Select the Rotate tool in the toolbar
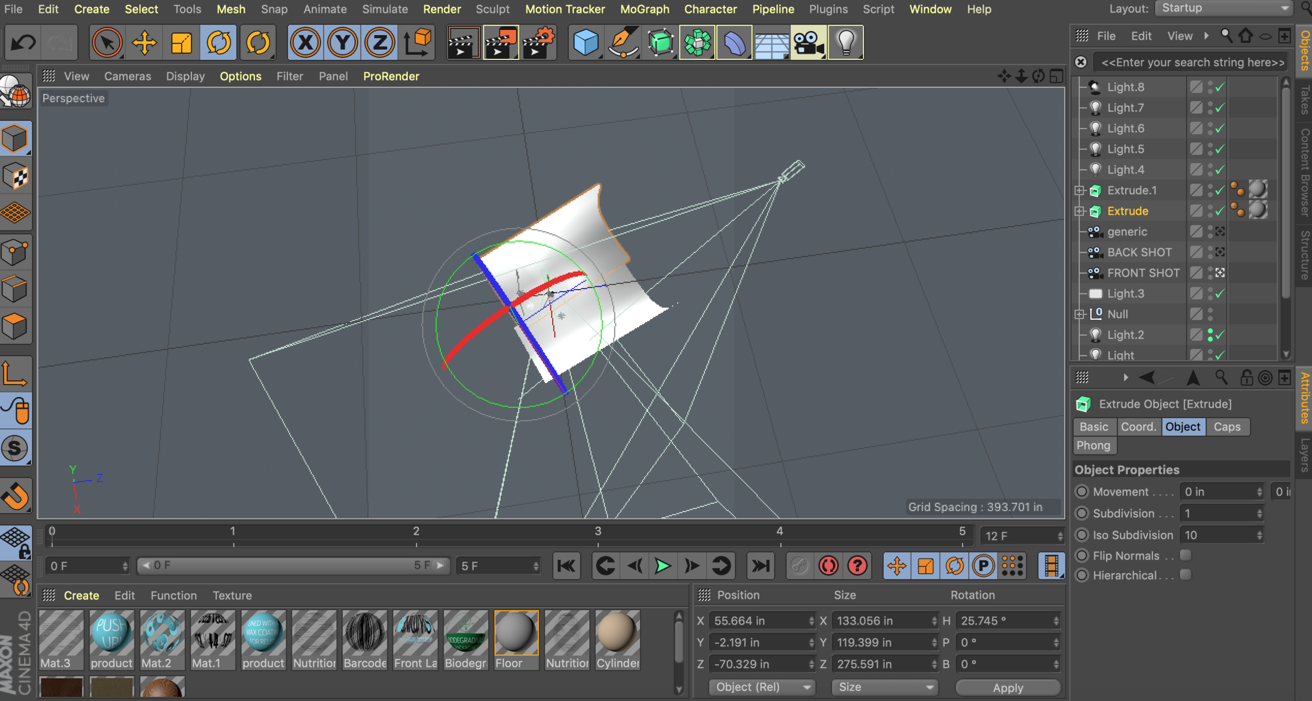Screen dimensions: 1312x701 [218, 42]
